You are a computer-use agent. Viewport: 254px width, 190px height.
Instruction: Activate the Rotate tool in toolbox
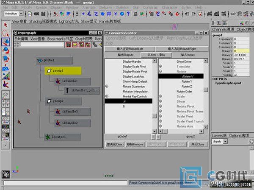tap(6, 50)
